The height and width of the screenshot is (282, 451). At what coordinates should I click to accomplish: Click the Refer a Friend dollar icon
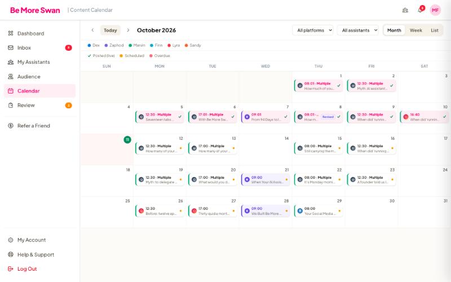(11, 126)
